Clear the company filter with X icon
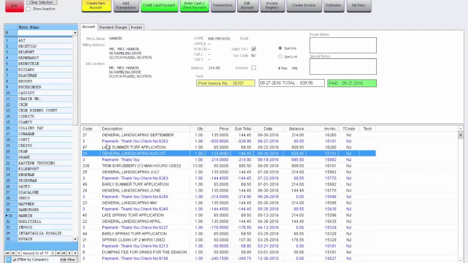Image resolution: width=468 pixels, height=263 pixels. 8,260
